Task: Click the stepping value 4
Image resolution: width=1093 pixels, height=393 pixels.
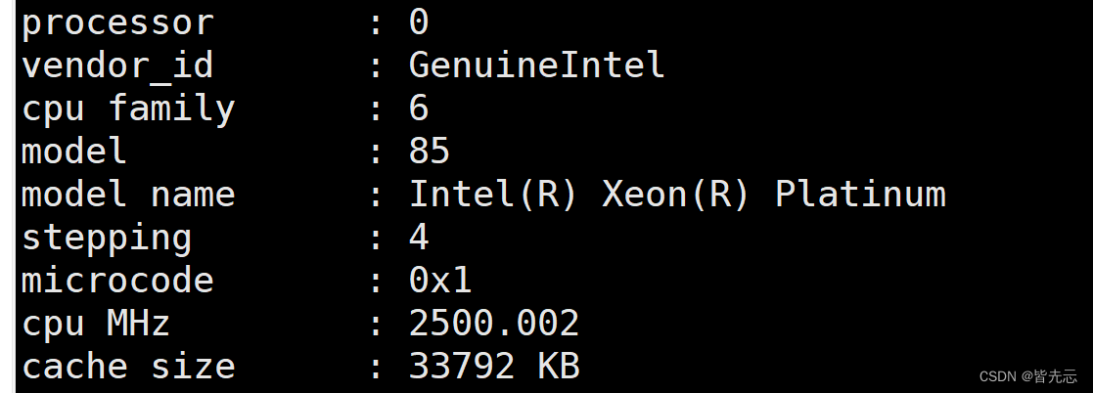Action: click(418, 238)
